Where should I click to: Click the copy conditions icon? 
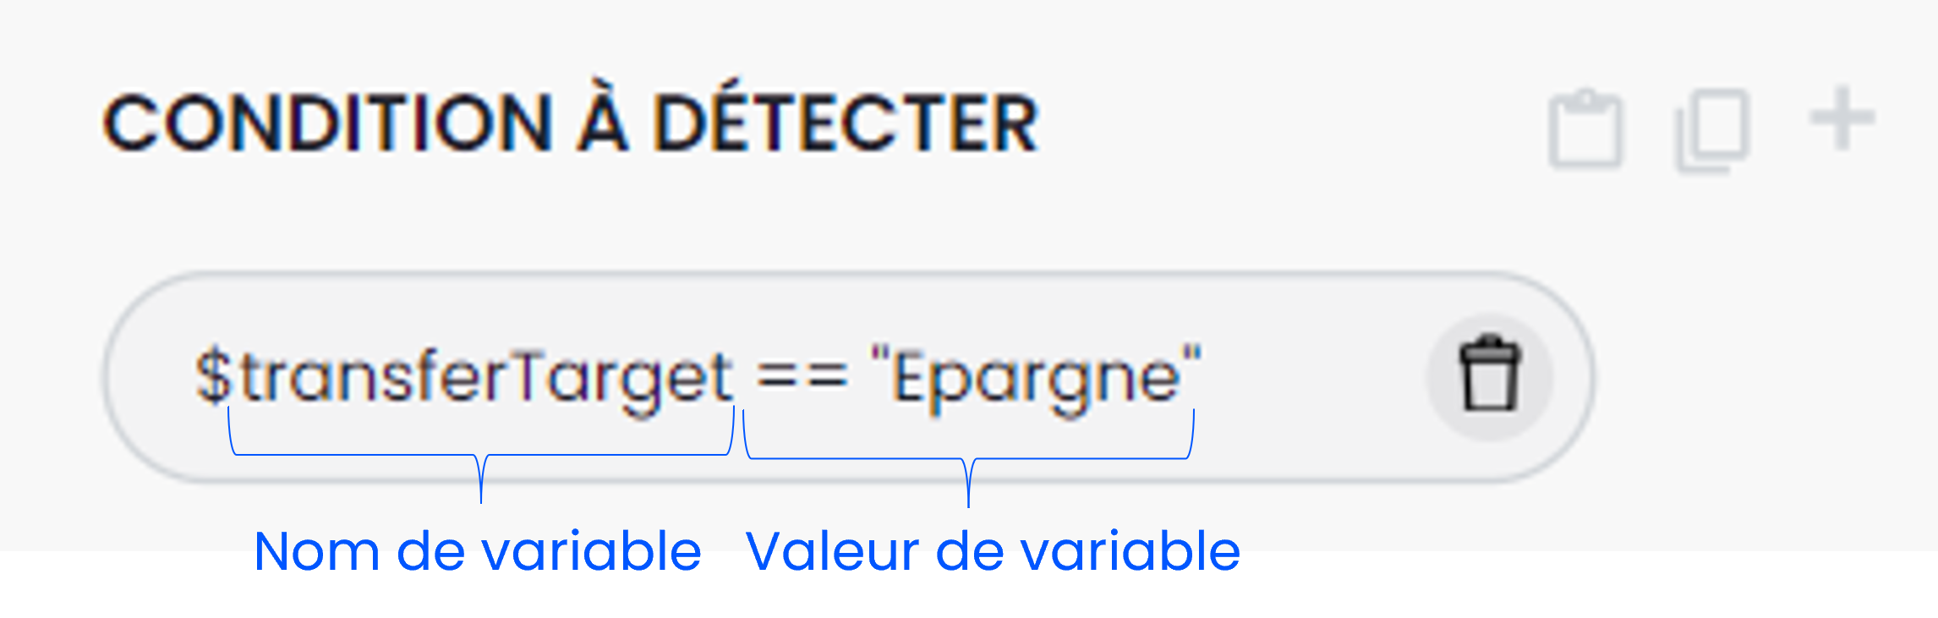click(x=1712, y=129)
